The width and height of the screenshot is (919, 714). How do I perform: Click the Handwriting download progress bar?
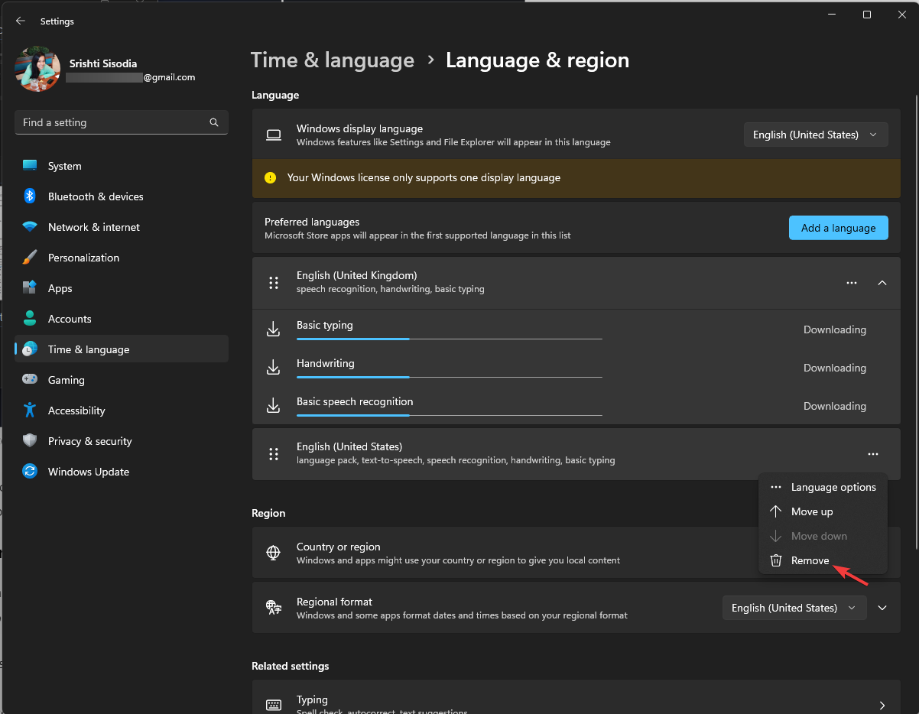point(450,377)
